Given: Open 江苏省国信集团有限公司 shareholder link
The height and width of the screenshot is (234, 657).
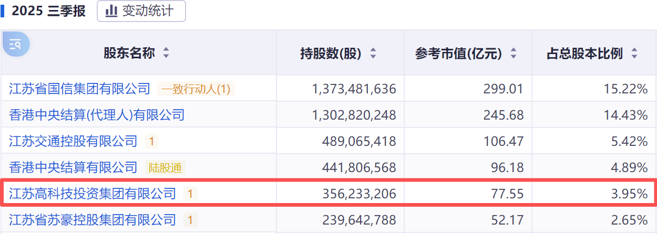Looking at the screenshot, I should 79,89.
